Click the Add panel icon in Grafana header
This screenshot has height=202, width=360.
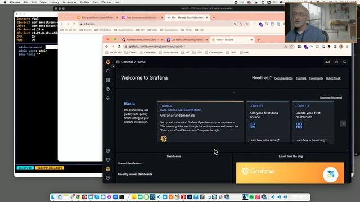pos(327,62)
